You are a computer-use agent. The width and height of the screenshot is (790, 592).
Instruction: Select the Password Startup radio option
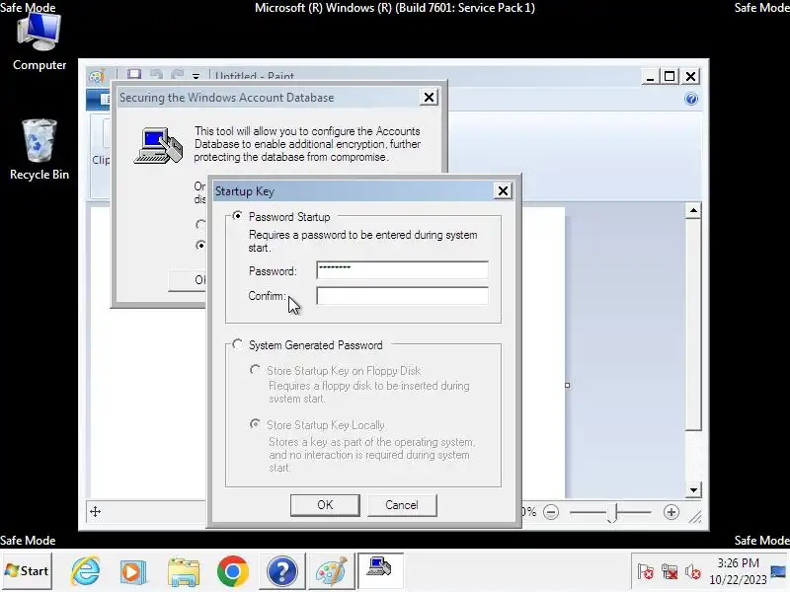click(237, 216)
